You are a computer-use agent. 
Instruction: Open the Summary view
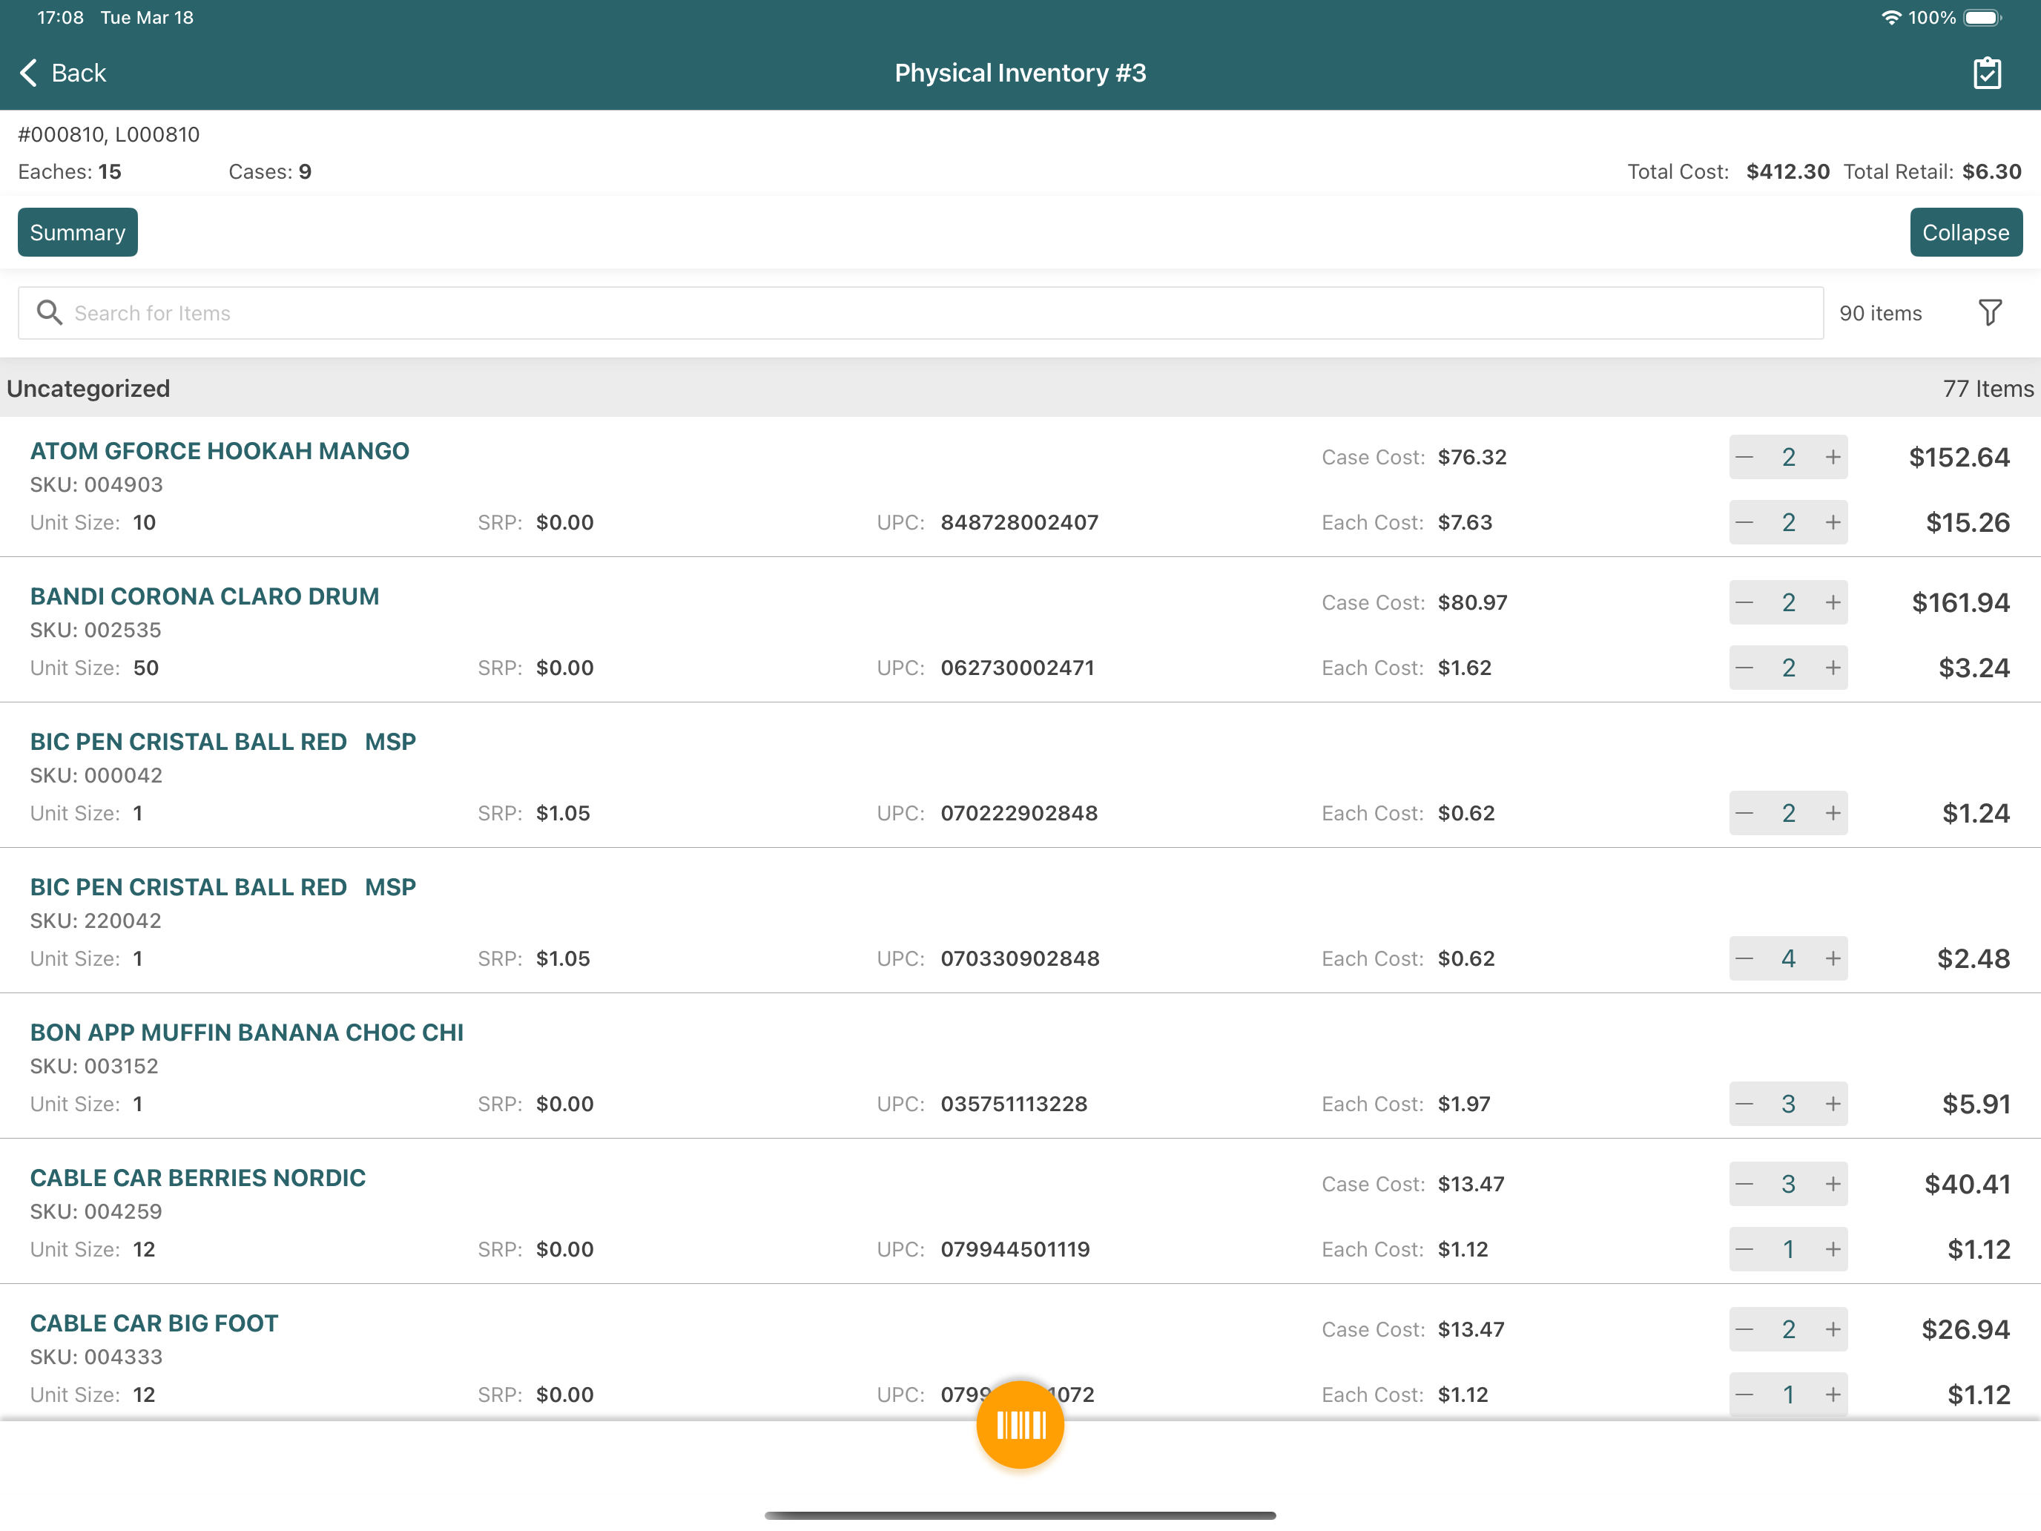(78, 233)
